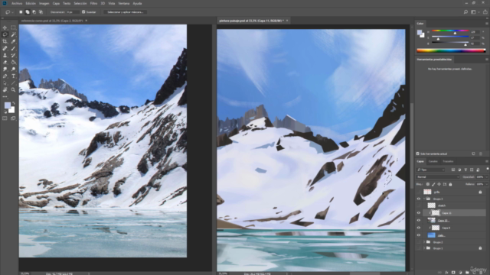Hide the Capa 11 layer
The image size is (490, 275).
point(419,213)
